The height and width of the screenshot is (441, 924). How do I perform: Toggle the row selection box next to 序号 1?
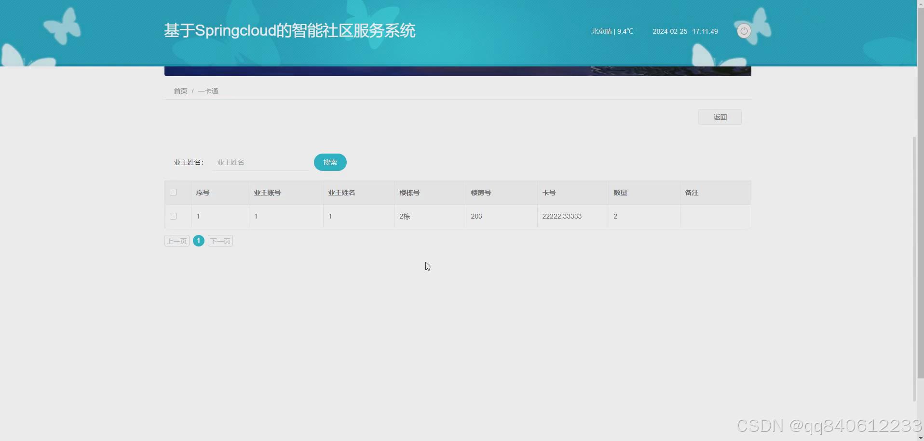click(173, 216)
